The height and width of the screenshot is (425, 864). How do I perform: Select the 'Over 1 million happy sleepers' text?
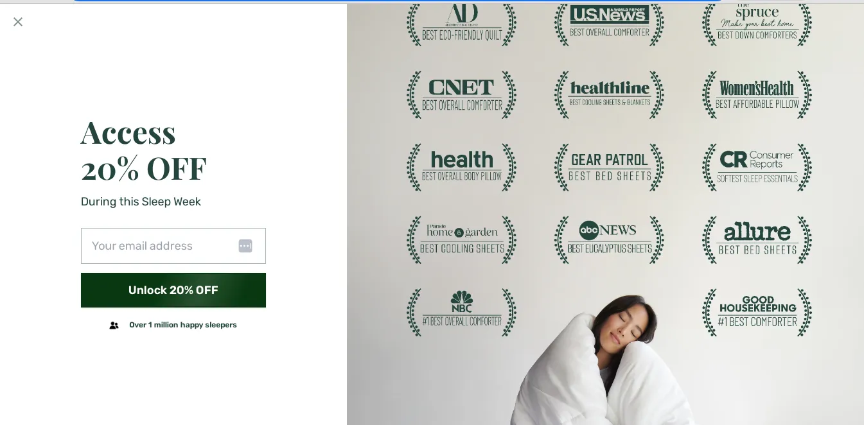tap(183, 325)
